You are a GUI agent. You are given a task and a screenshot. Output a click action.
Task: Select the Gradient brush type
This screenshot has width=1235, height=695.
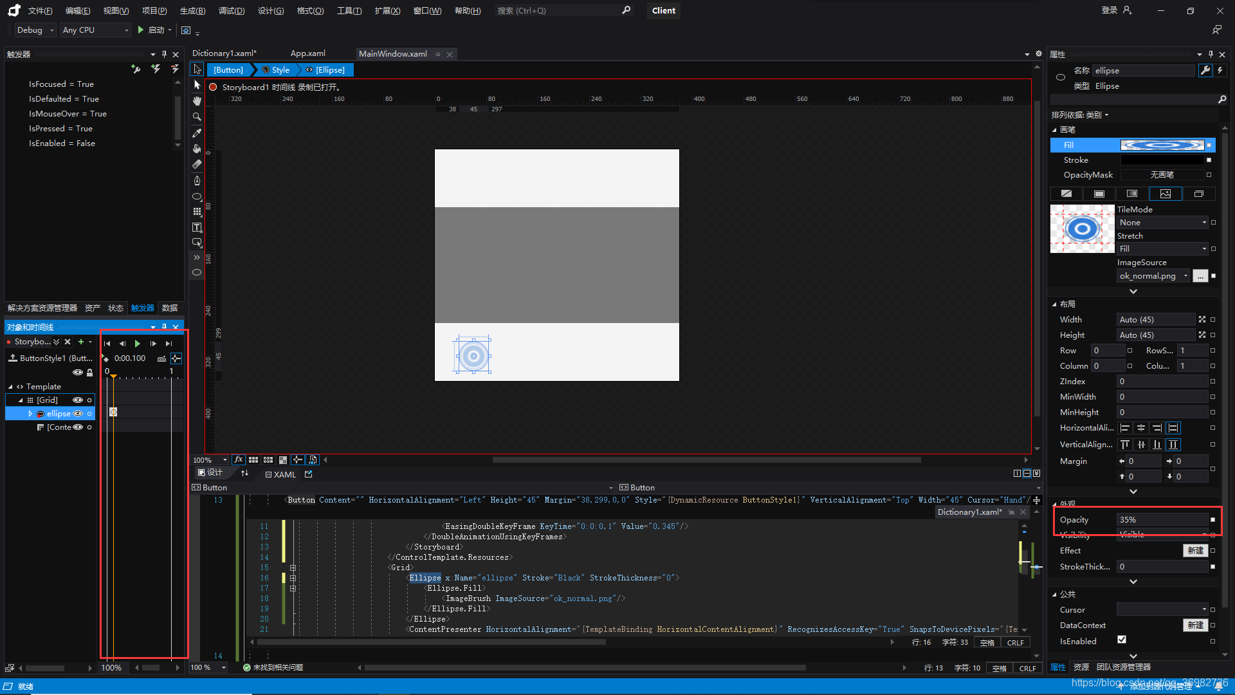[1132, 194]
